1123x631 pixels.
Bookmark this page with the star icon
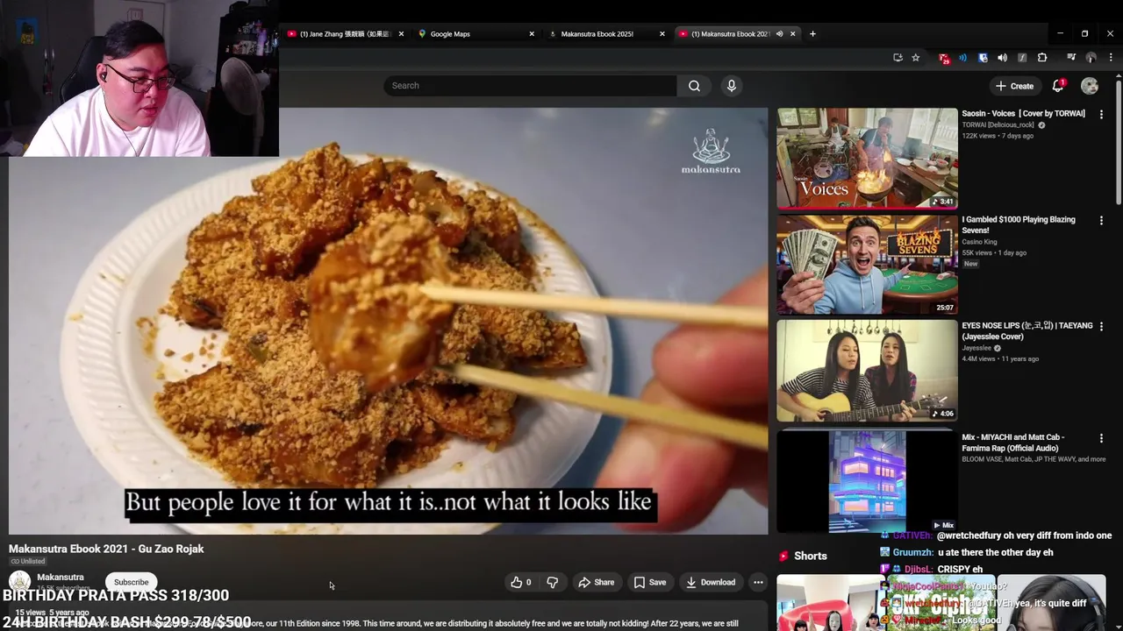click(916, 58)
